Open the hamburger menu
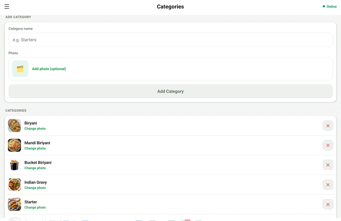 (x=7, y=6)
